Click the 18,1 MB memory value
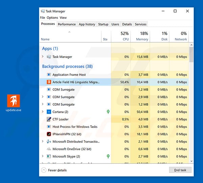203x183 pixels. click(x=142, y=134)
